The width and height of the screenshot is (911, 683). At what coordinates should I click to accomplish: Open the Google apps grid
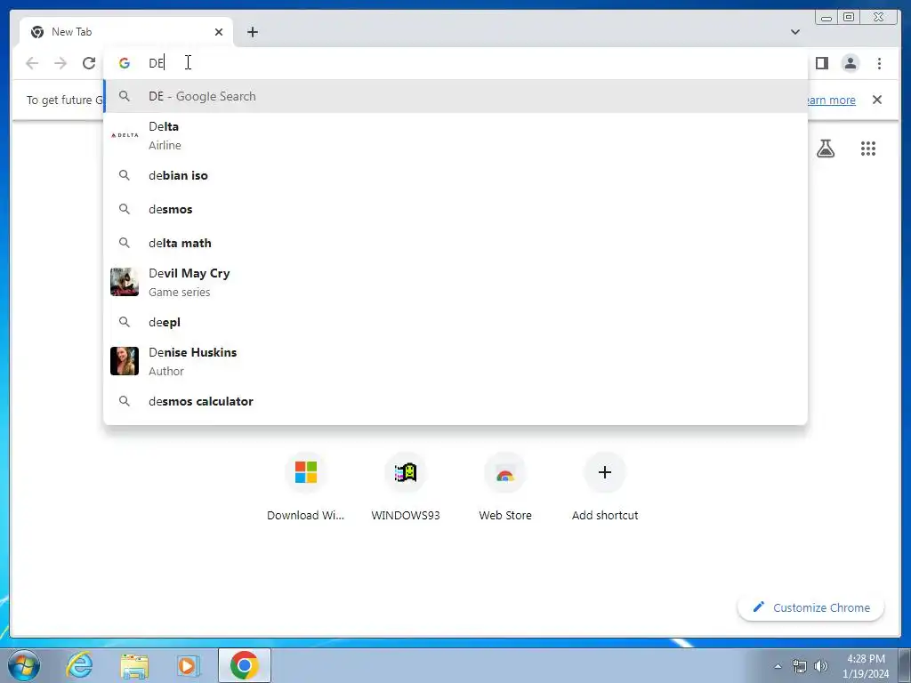point(867,149)
